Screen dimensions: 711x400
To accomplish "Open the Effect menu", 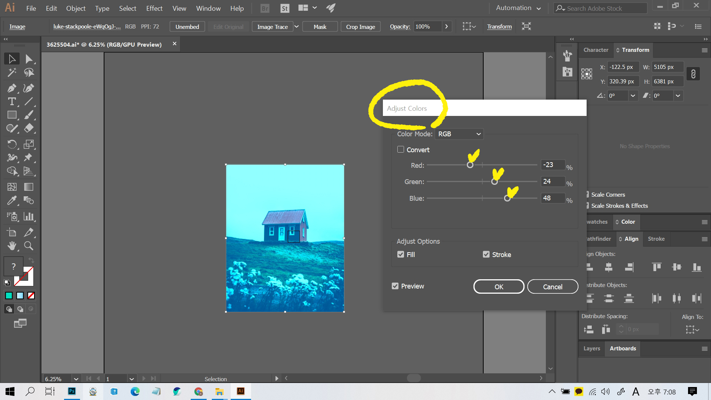I will pos(154,8).
